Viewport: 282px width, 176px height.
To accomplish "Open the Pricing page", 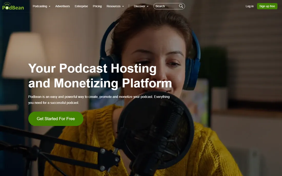I will pyautogui.click(x=97, y=6).
